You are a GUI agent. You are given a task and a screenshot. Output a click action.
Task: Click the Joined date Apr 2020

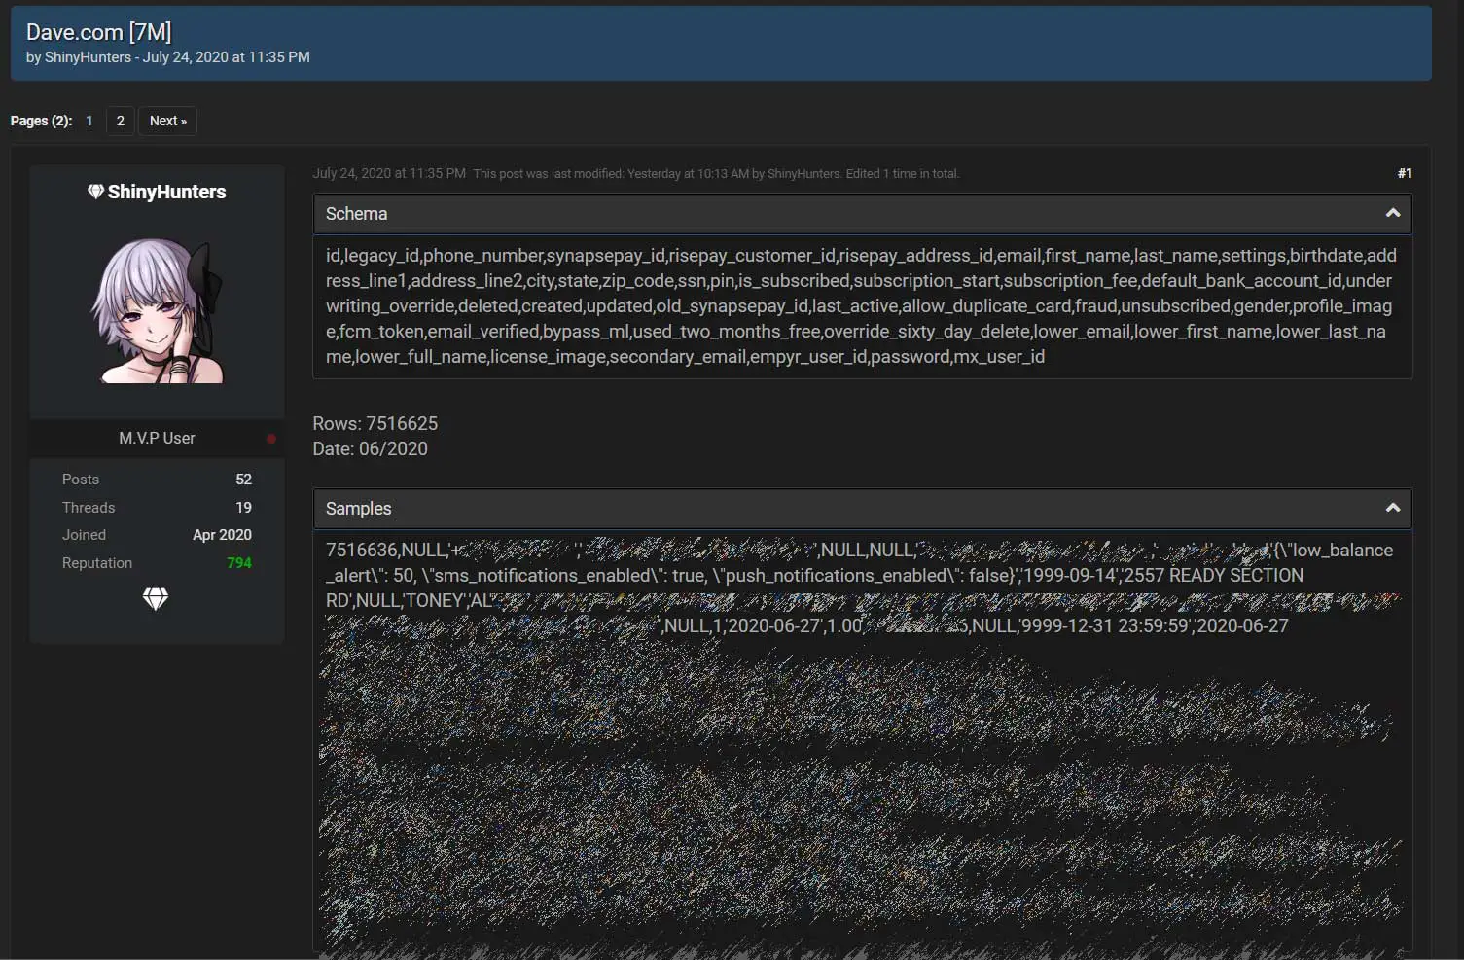coord(222,535)
